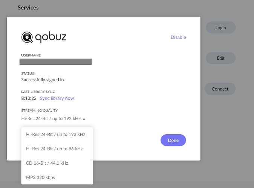Click the Qobuz vinyl record logo icon

point(27,37)
